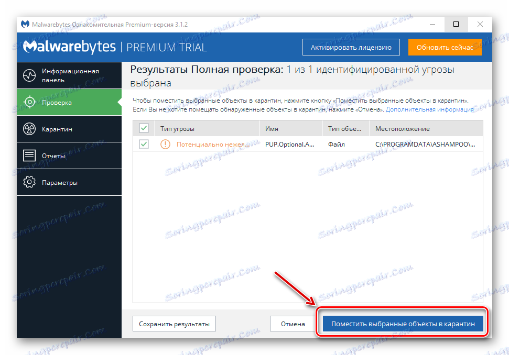Click the orange warning icon in threat row
509x355 pixels.
[x=165, y=145]
